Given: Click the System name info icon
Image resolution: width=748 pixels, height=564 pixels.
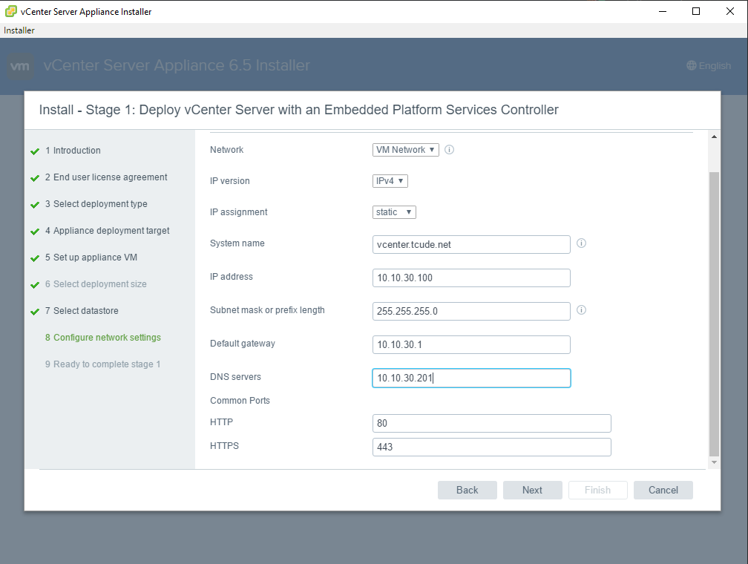Looking at the screenshot, I should coord(581,243).
